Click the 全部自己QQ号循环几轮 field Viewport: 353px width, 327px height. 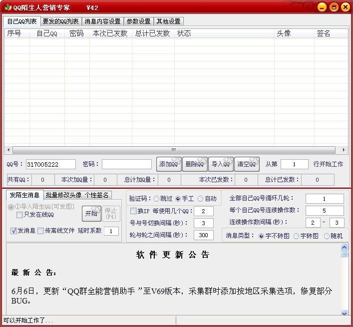coord(325,199)
